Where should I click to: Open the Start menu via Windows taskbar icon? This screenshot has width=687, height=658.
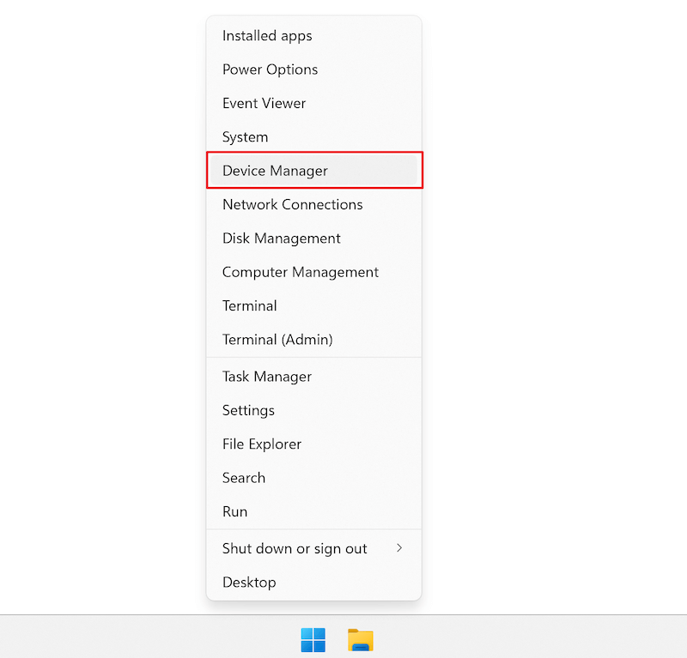coord(314,640)
